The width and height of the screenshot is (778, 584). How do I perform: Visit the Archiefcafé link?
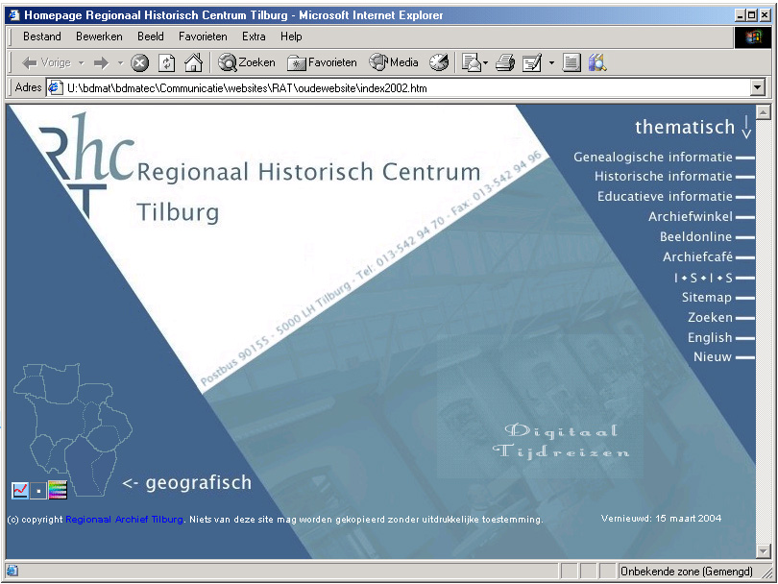[x=697, y=257]
